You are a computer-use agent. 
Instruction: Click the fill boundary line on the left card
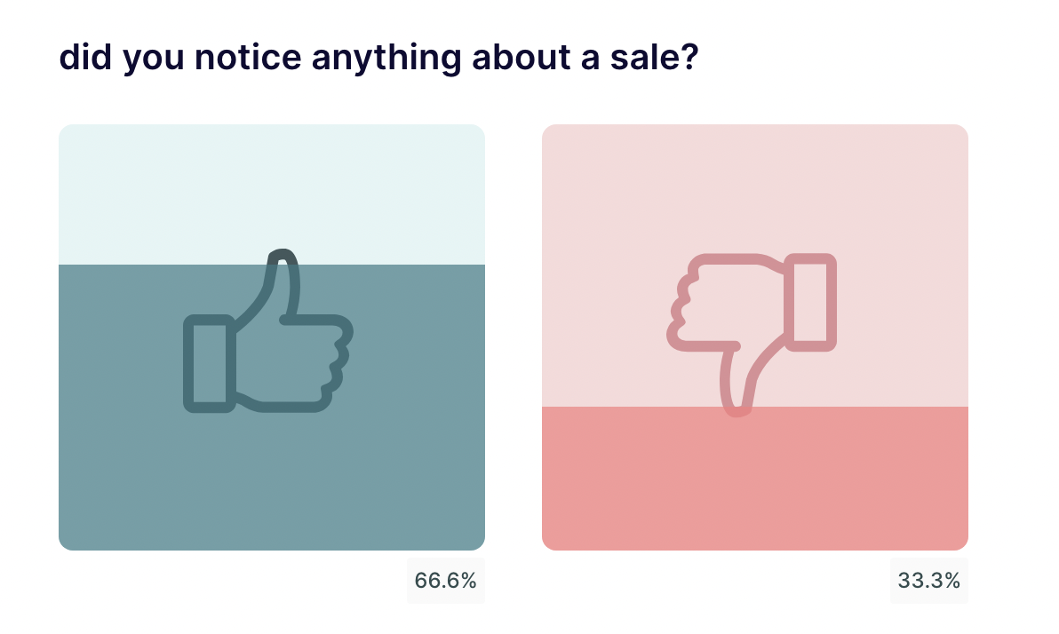(x=272, y=265)
